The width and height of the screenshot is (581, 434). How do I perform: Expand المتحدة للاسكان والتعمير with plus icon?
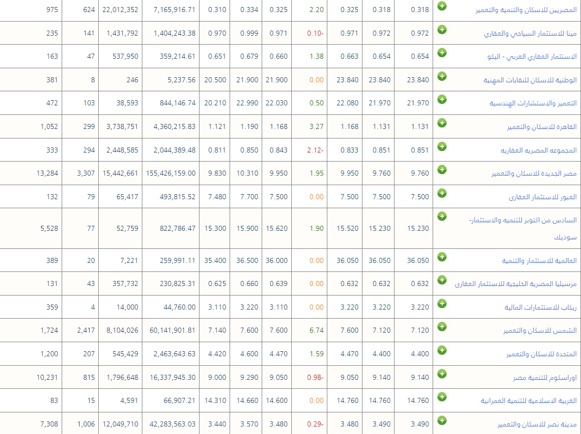pos(442,350)
